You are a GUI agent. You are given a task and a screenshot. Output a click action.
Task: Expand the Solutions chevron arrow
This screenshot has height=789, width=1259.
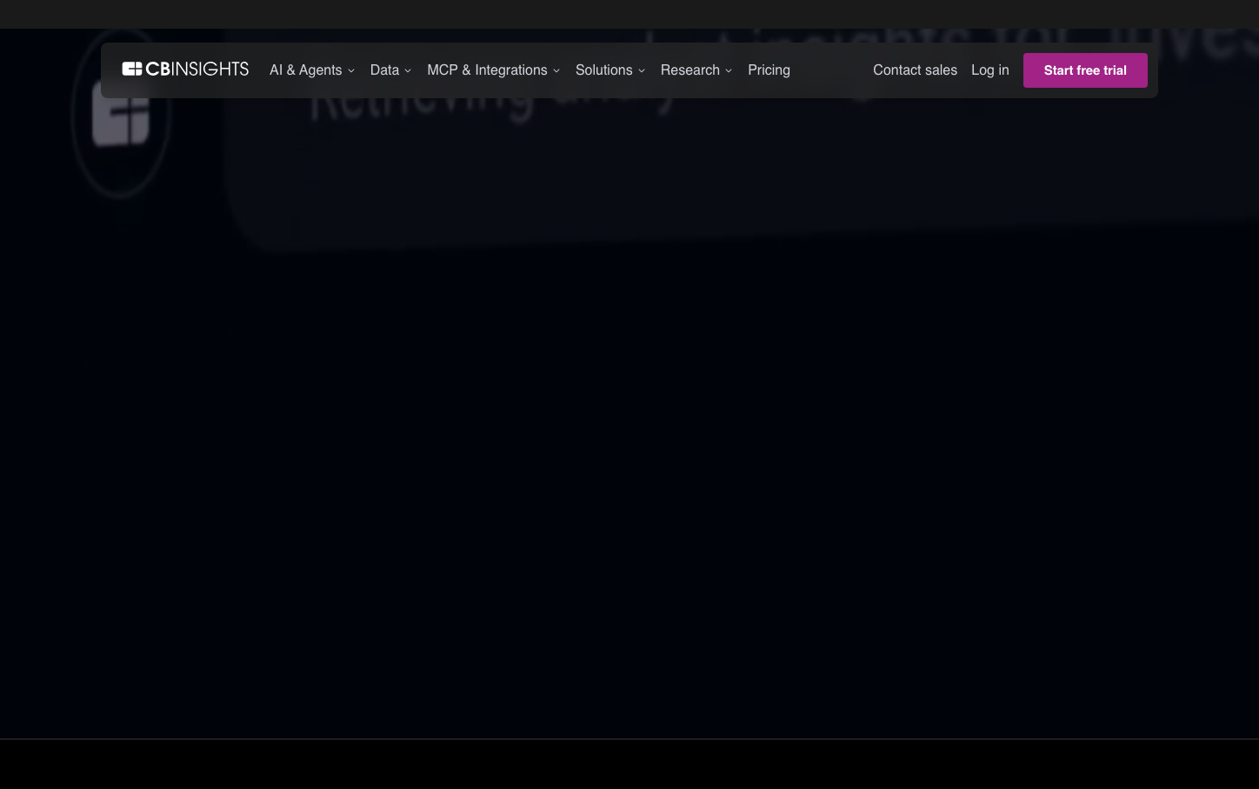pos(642,71)
